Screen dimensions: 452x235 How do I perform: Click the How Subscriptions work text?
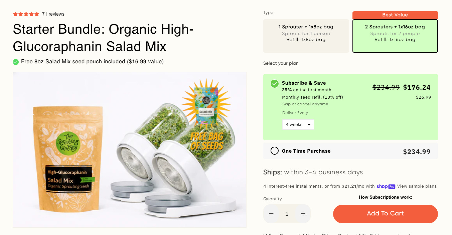386,197
